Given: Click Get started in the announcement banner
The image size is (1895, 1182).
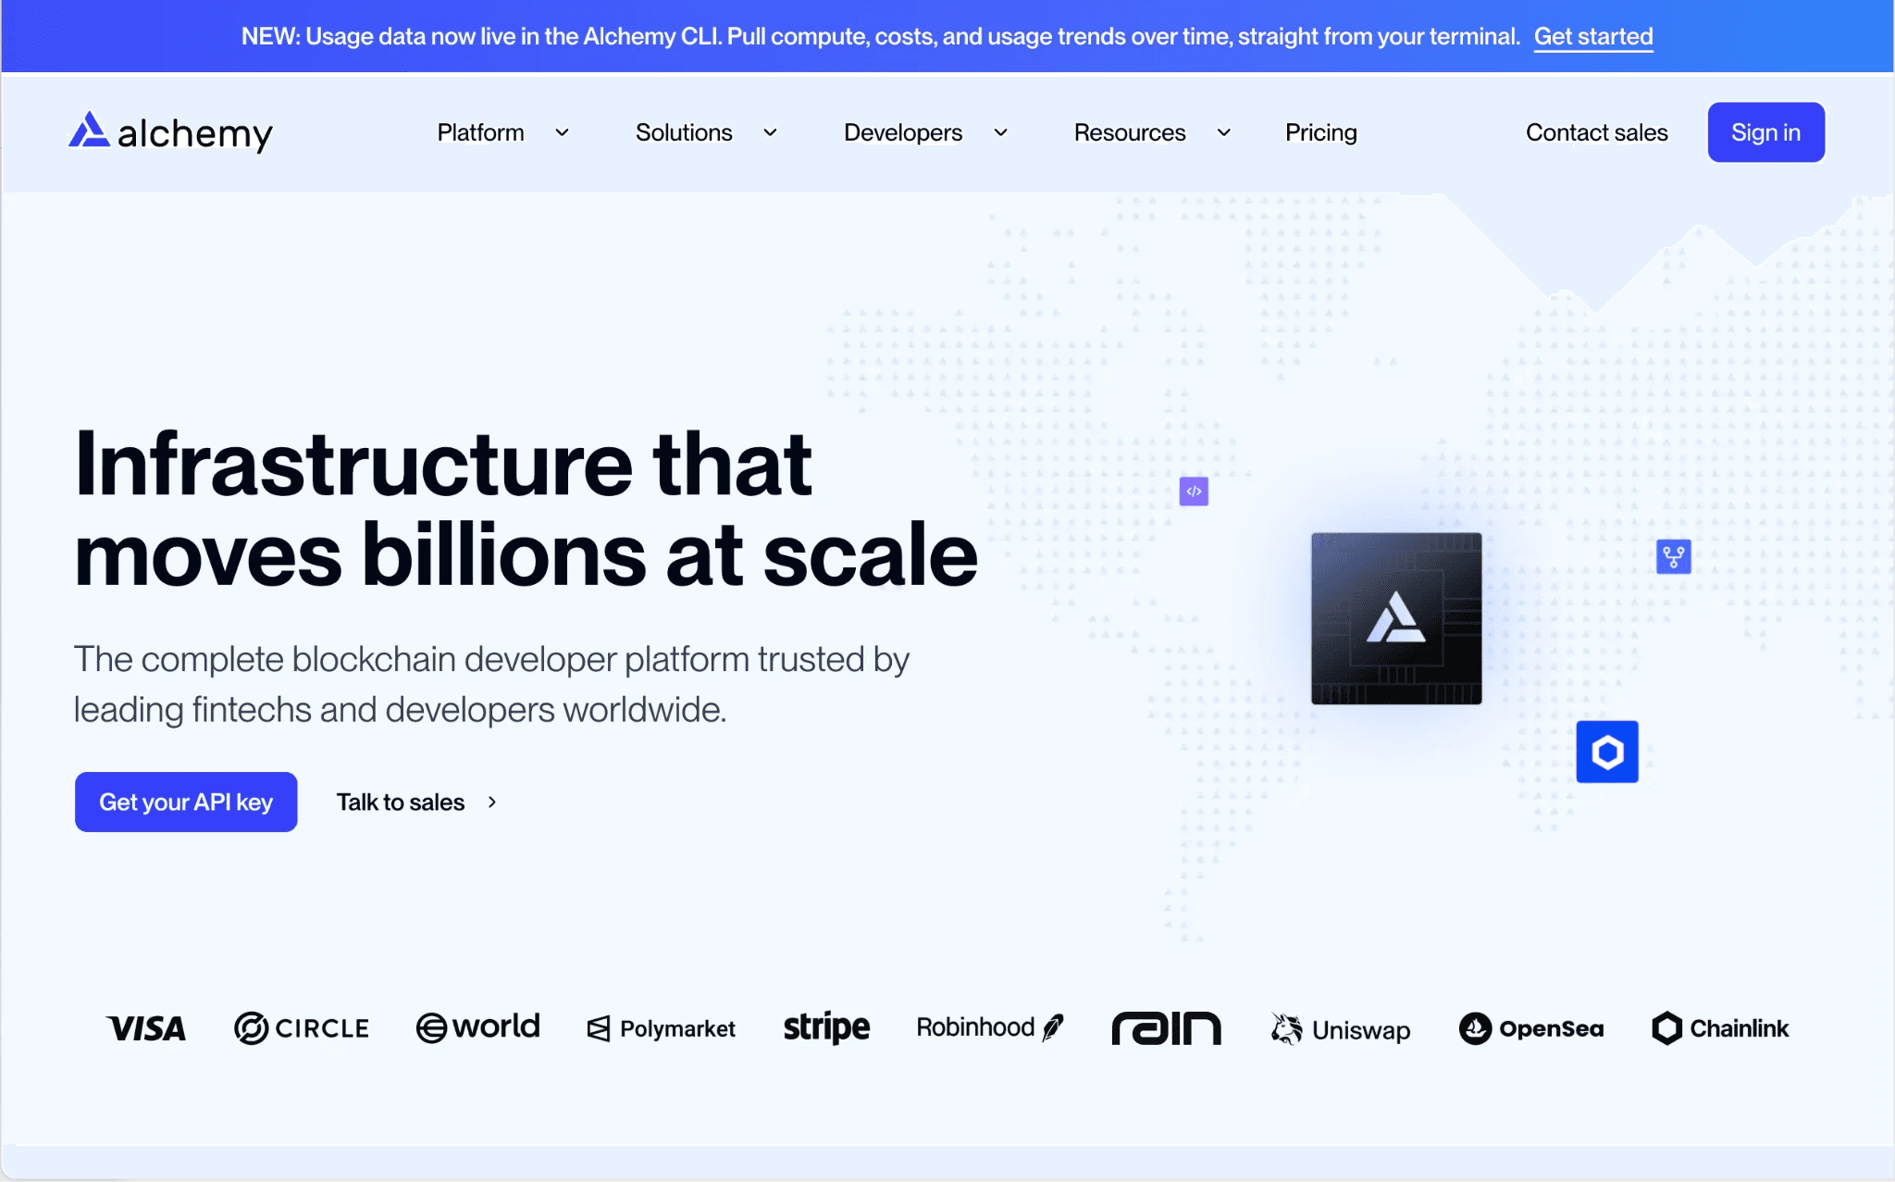Looking at the screenshot, I should tap(1593, 36).
